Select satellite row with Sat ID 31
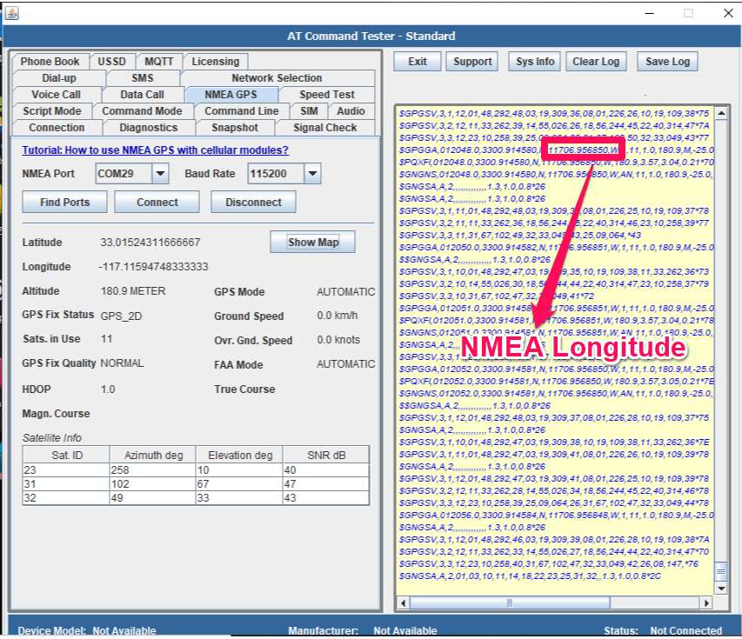Viewport: 742px width, 639px height. [x=196, y=484]
